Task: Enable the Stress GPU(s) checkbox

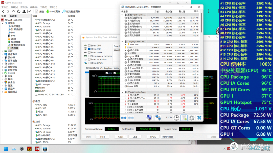Action: 89,63
